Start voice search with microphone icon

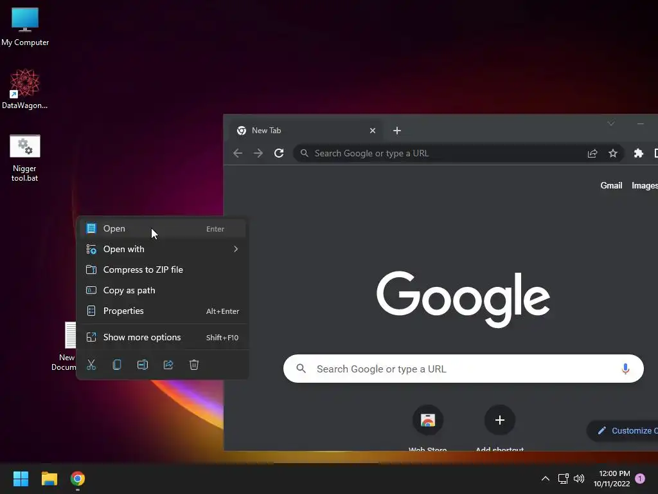pos(625,369)
